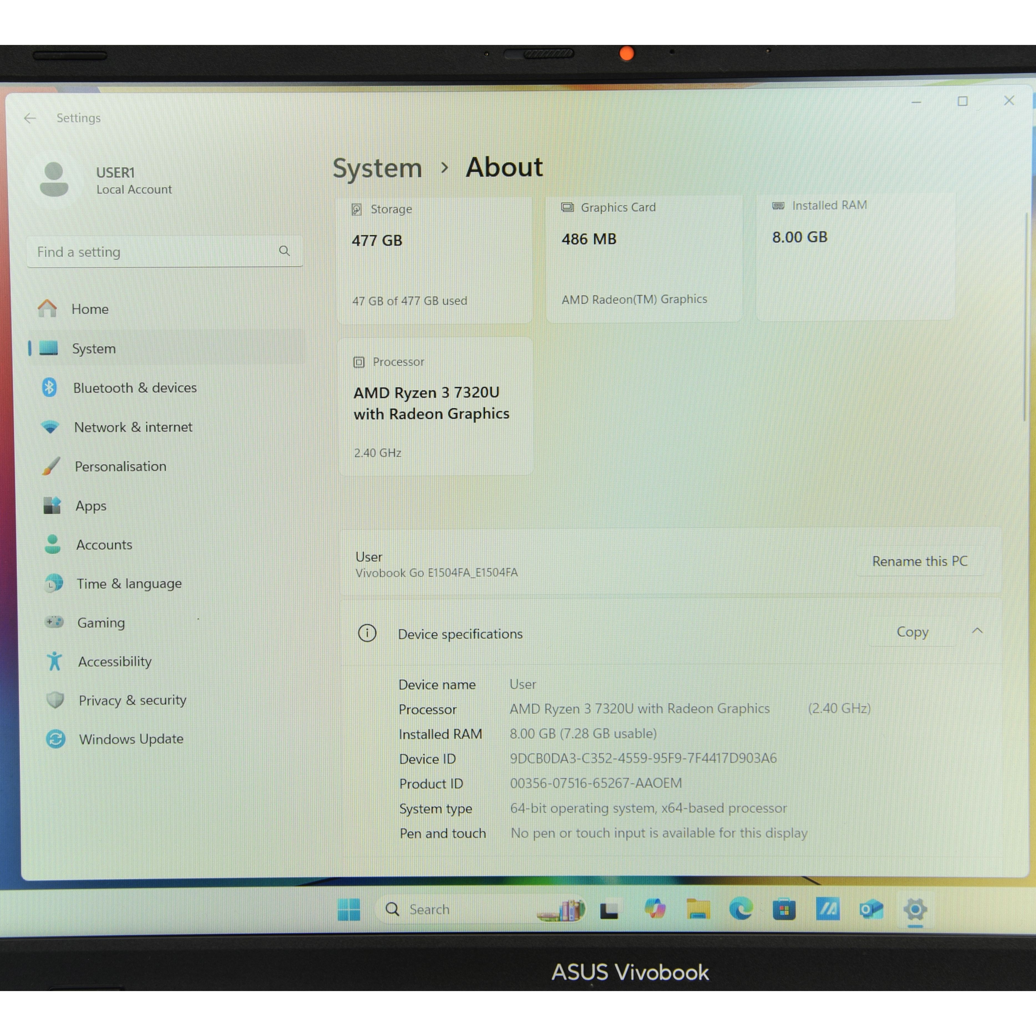The image size is (1036, 1036).
Task: Click the Bluetooth icon in sidebar
Action: [x=49, y=387]
